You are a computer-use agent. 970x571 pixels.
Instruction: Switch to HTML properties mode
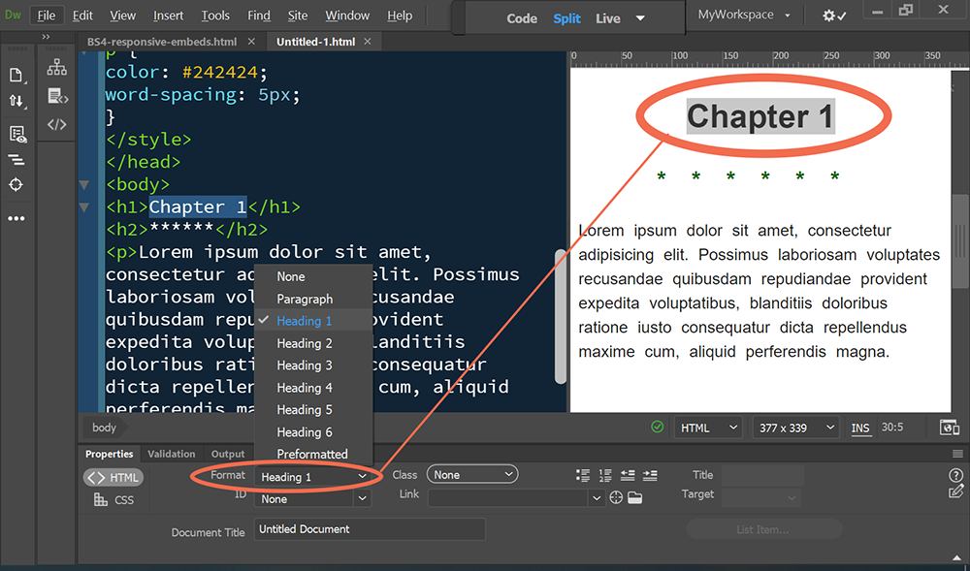(113, 477)
